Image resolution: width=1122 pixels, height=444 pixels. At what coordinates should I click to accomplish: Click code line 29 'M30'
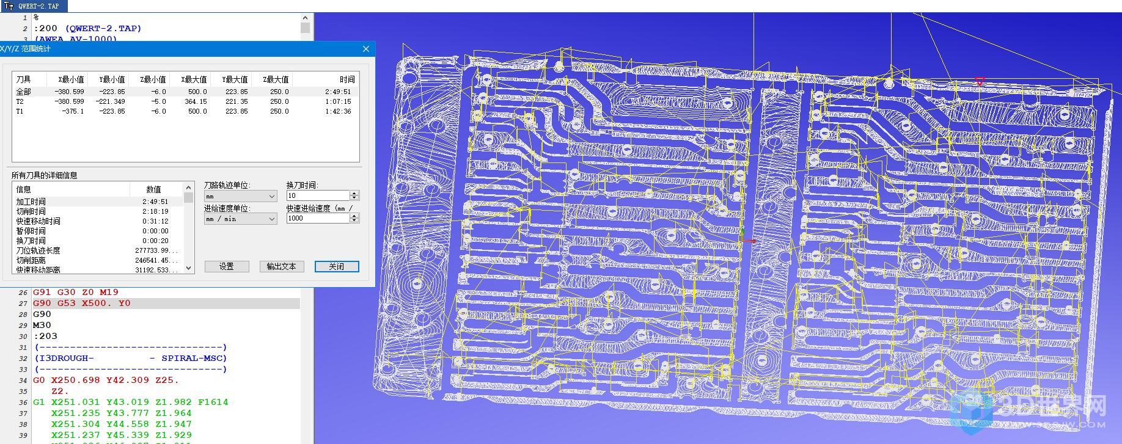[x=42, y=326]
